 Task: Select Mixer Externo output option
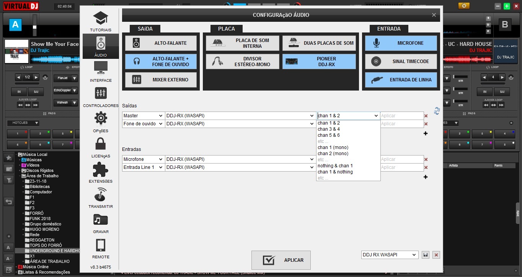161,80
